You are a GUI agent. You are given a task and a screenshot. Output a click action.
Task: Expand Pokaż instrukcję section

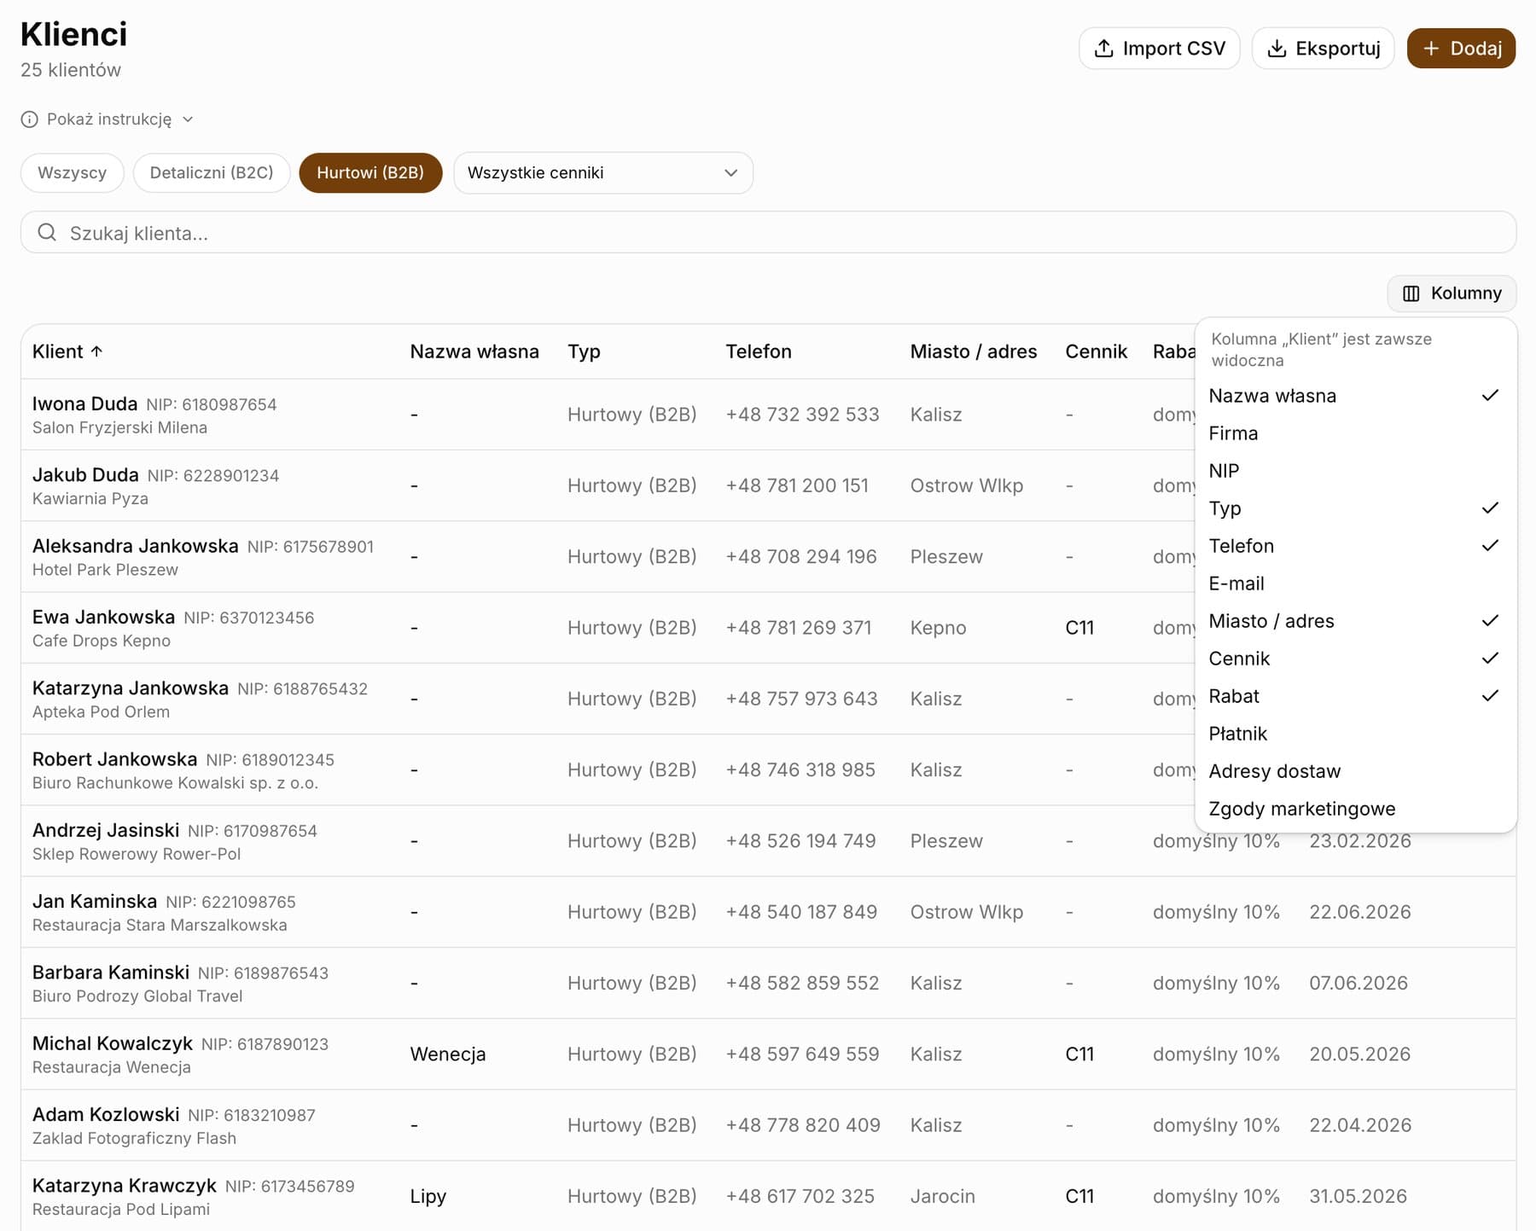point(108,119)
